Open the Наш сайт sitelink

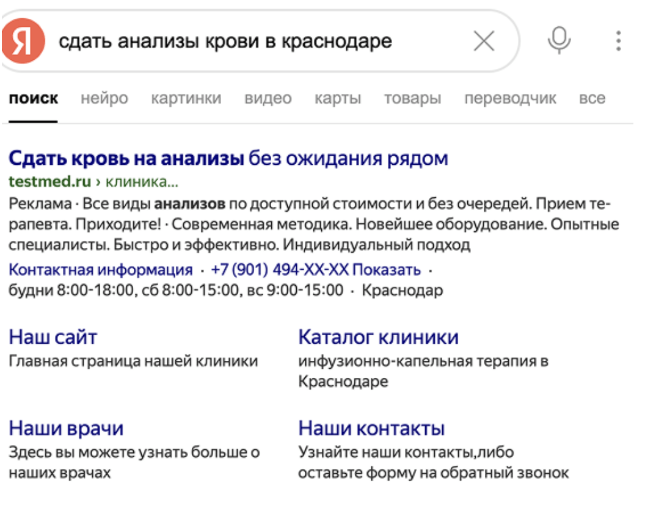(53, 337)
